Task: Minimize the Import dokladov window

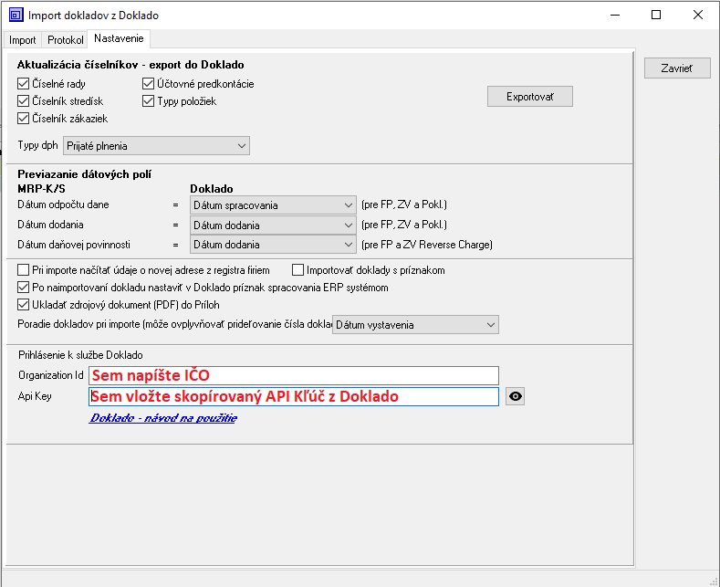Action: point(615,16)
